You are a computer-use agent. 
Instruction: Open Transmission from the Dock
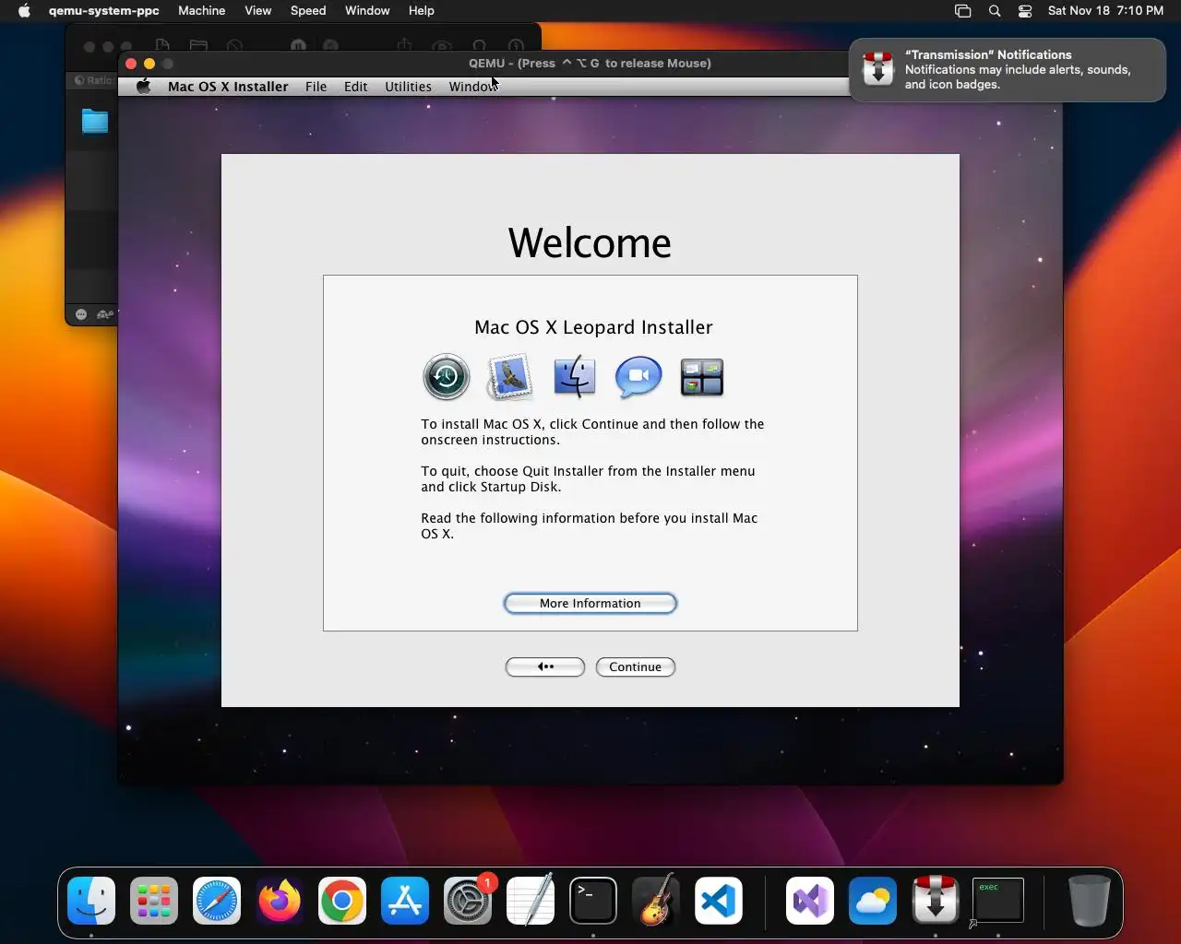(936, 901)
